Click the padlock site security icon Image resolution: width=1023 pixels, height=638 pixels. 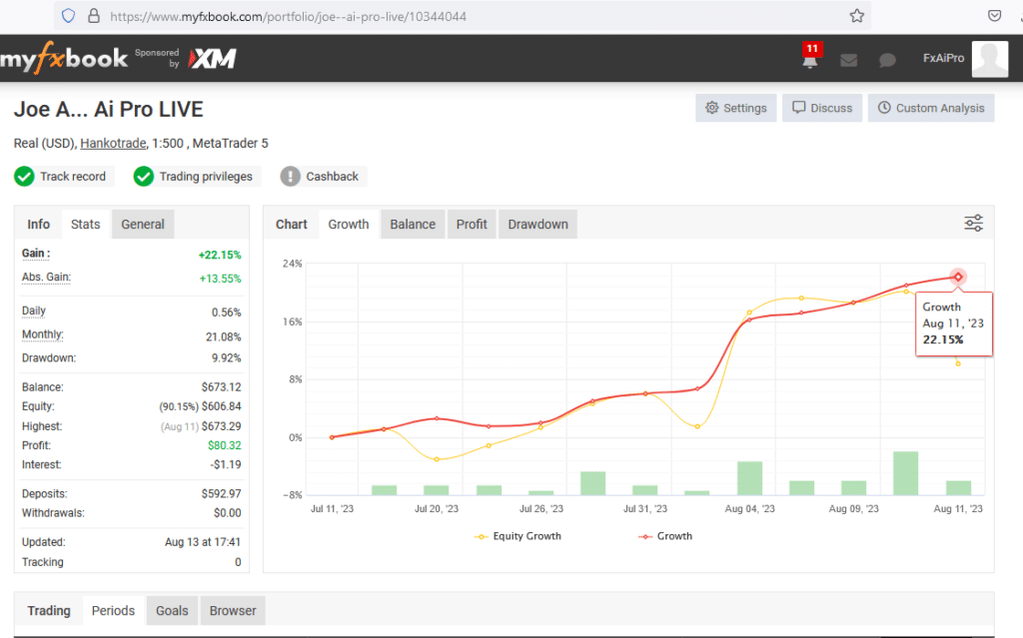pos(94,16)
